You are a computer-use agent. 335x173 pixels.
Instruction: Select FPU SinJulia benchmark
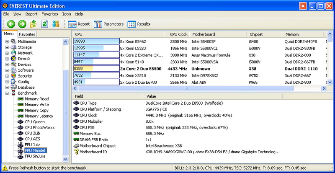tap(35, 156)
